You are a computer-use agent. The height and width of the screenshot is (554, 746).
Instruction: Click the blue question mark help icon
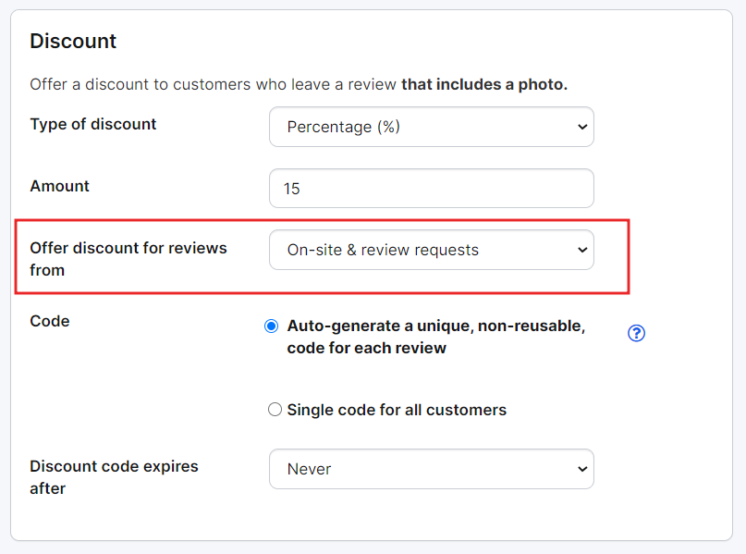coord(636,333)
